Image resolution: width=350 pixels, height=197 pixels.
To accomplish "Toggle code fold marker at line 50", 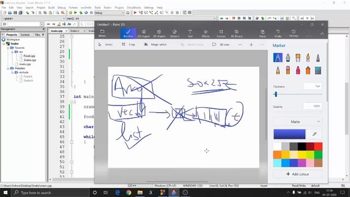I will coord(72,162).
